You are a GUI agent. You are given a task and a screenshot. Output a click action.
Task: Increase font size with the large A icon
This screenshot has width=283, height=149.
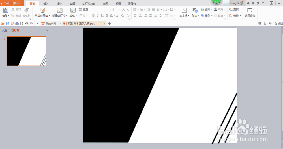pos(124,10)
